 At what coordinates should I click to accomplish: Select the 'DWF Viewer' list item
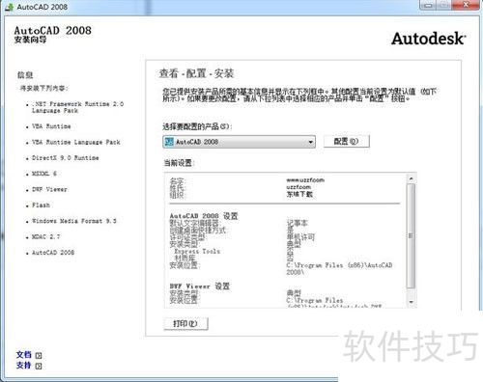click(49, 189)
